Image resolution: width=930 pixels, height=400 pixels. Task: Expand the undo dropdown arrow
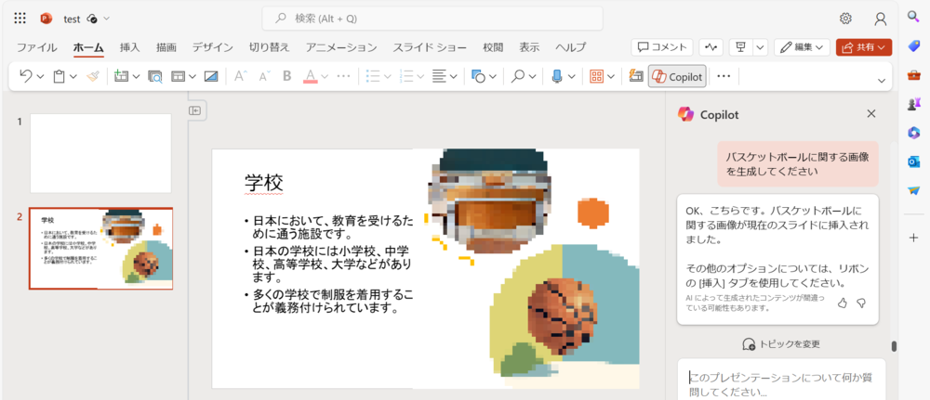(x=40, y=76)
